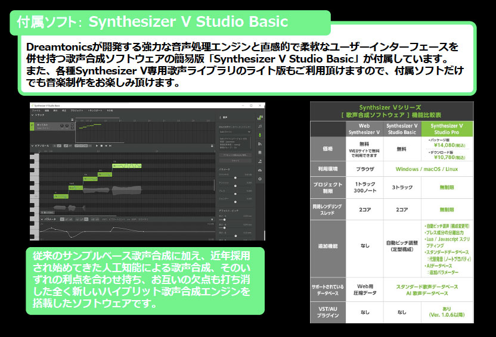Open the 編集 menu
The width and height of the screenshot is (496, 337).
47,111
